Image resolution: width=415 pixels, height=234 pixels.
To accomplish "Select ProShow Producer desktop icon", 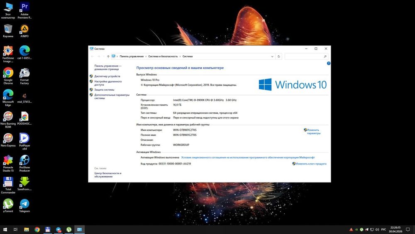I will [24, 164].
